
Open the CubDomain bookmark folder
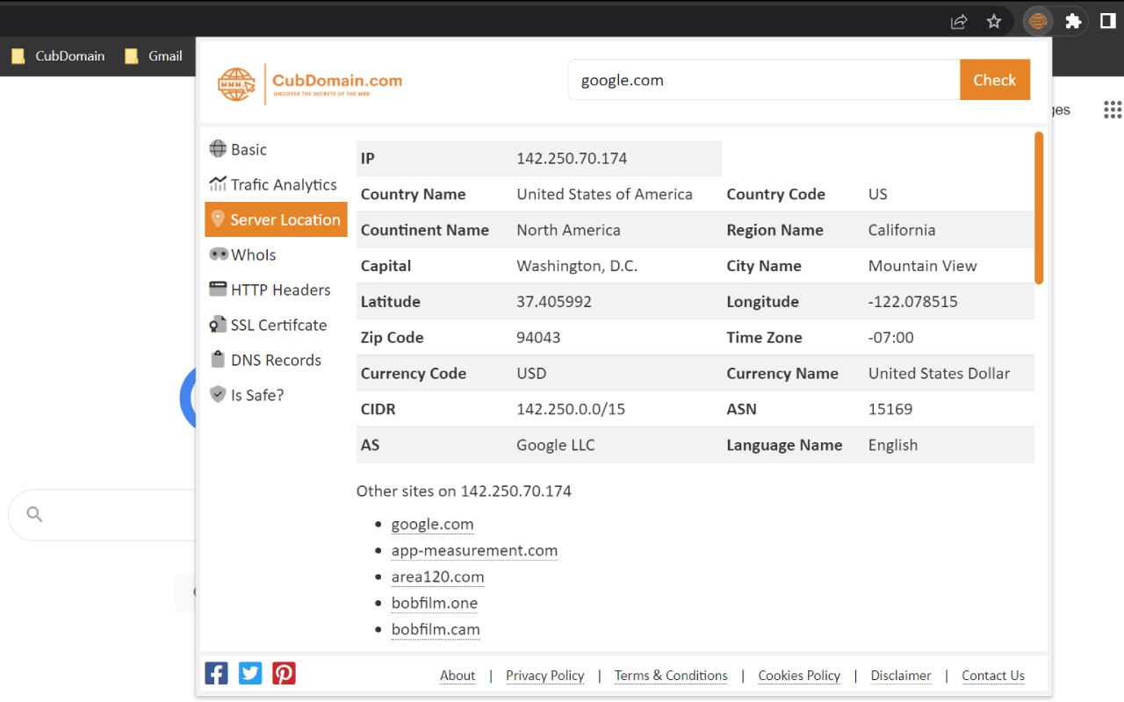point(59,56)
